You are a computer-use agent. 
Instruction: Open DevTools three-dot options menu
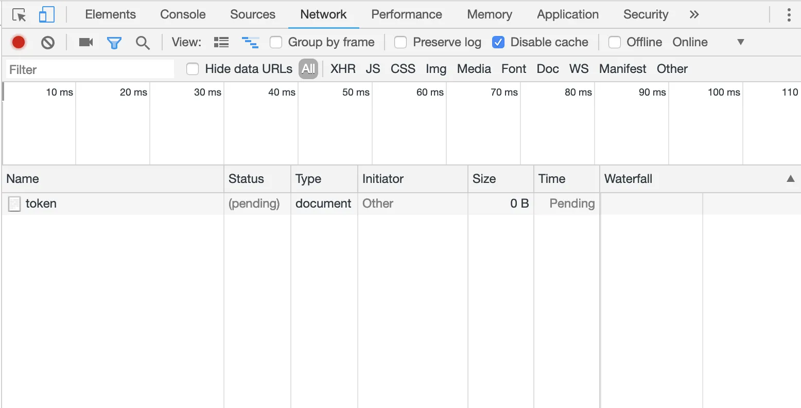[x=789, y=14]
